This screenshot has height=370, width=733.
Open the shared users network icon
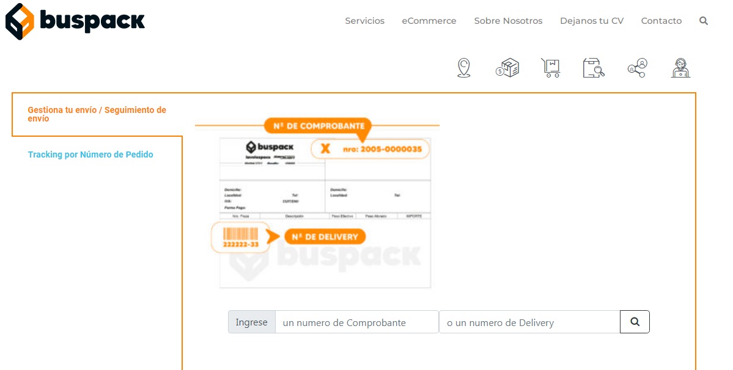pyautogui.click(x=637, y=68)
